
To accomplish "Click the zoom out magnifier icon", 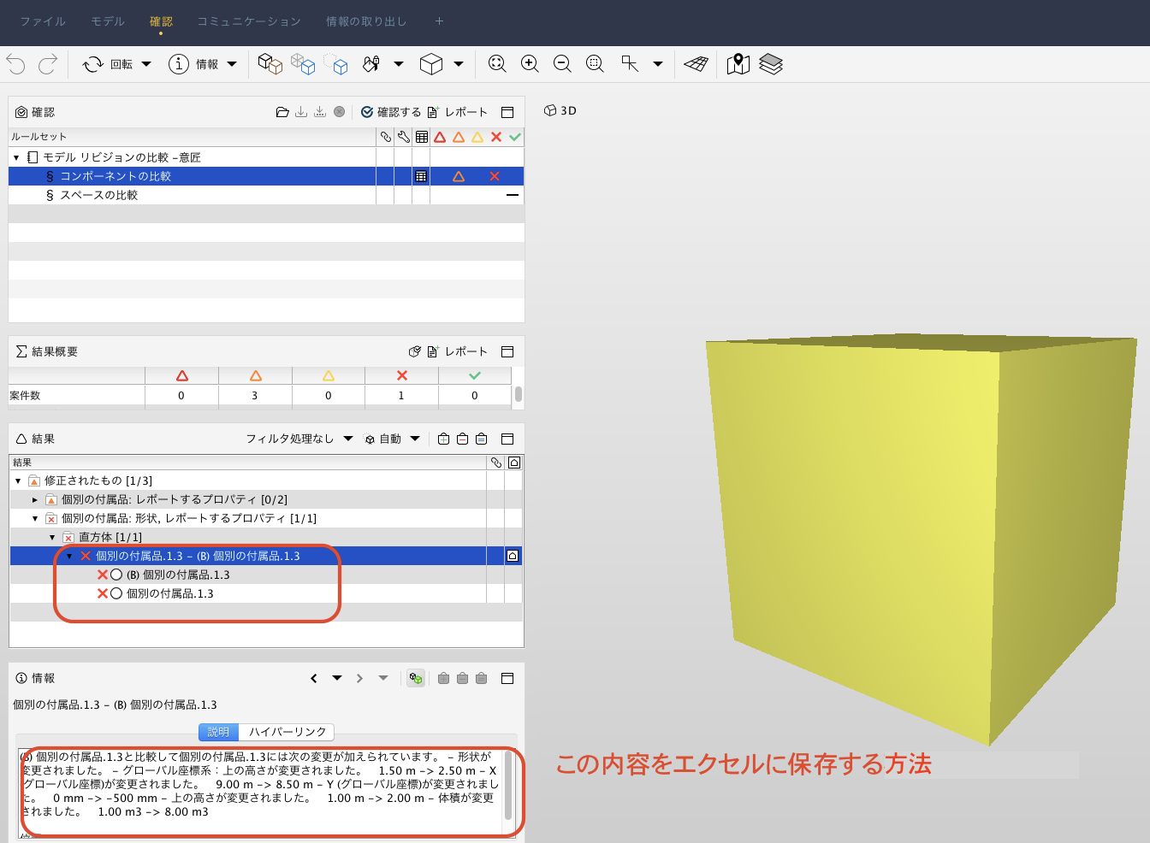I will (562, 64).
